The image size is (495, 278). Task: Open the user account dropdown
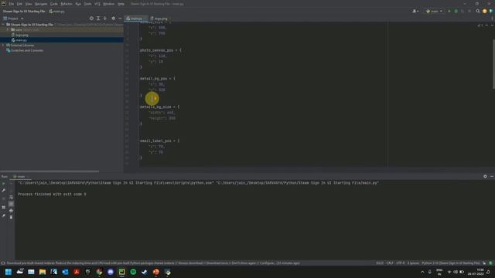(415, 12)
